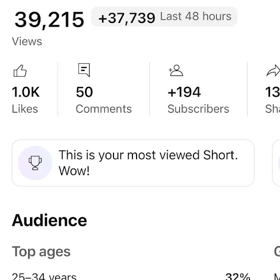
Task: Tap the Likes label text
Action: pyautogui.click(x=25, y=109)
